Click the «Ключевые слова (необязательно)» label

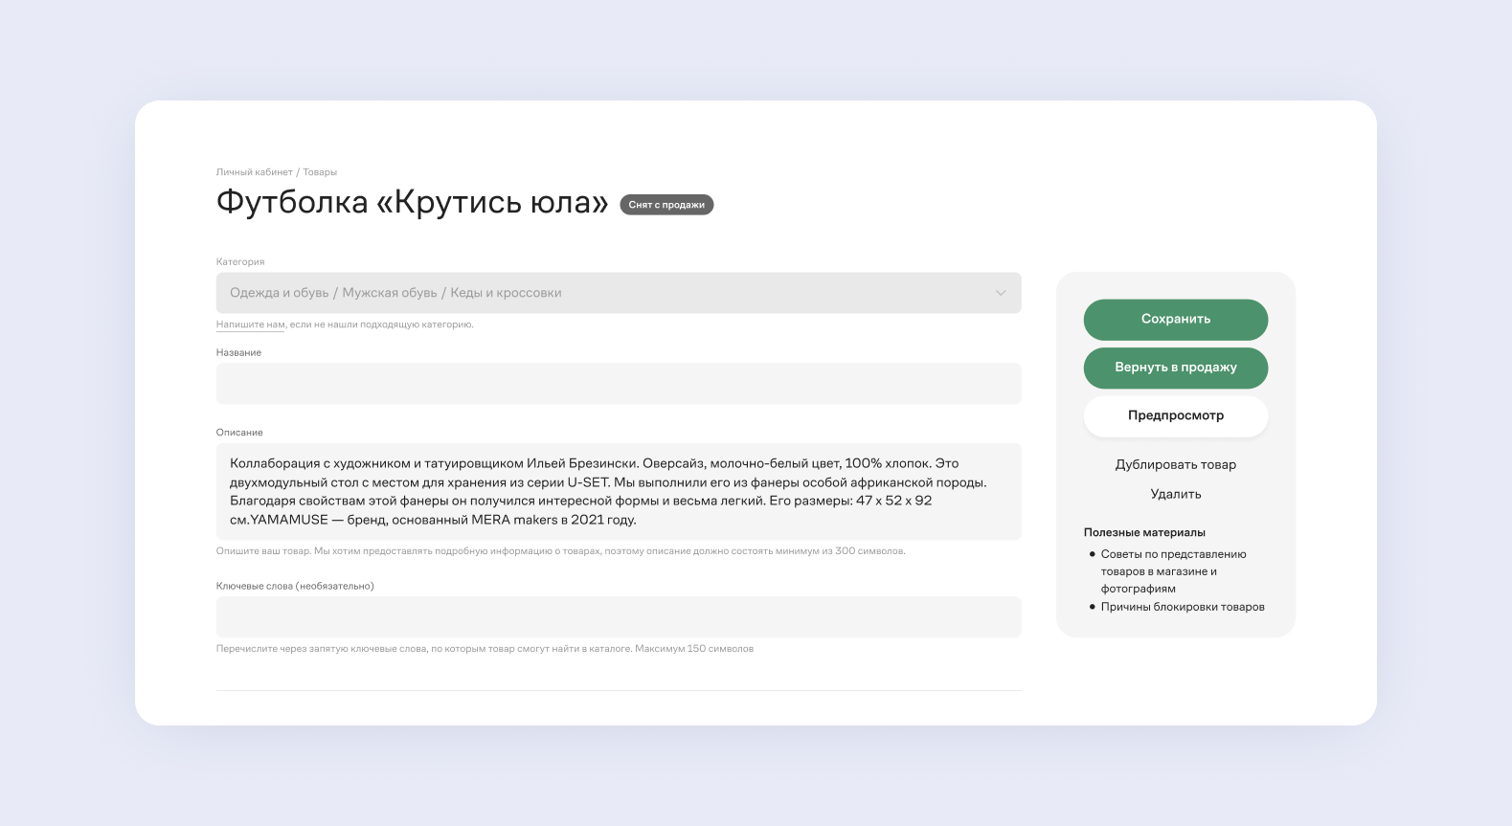coord(295,586)
